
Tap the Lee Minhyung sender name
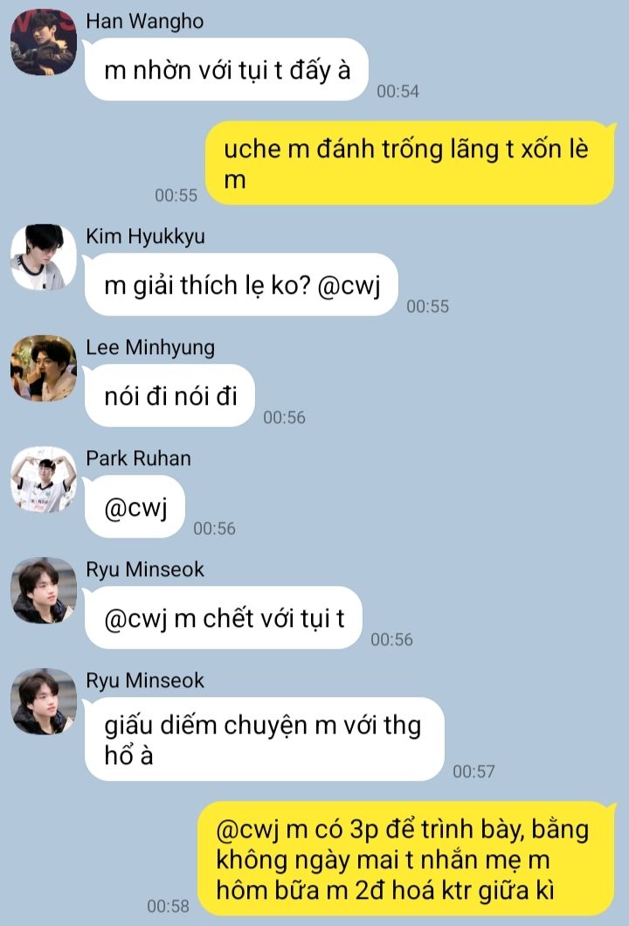coord(150,347)
